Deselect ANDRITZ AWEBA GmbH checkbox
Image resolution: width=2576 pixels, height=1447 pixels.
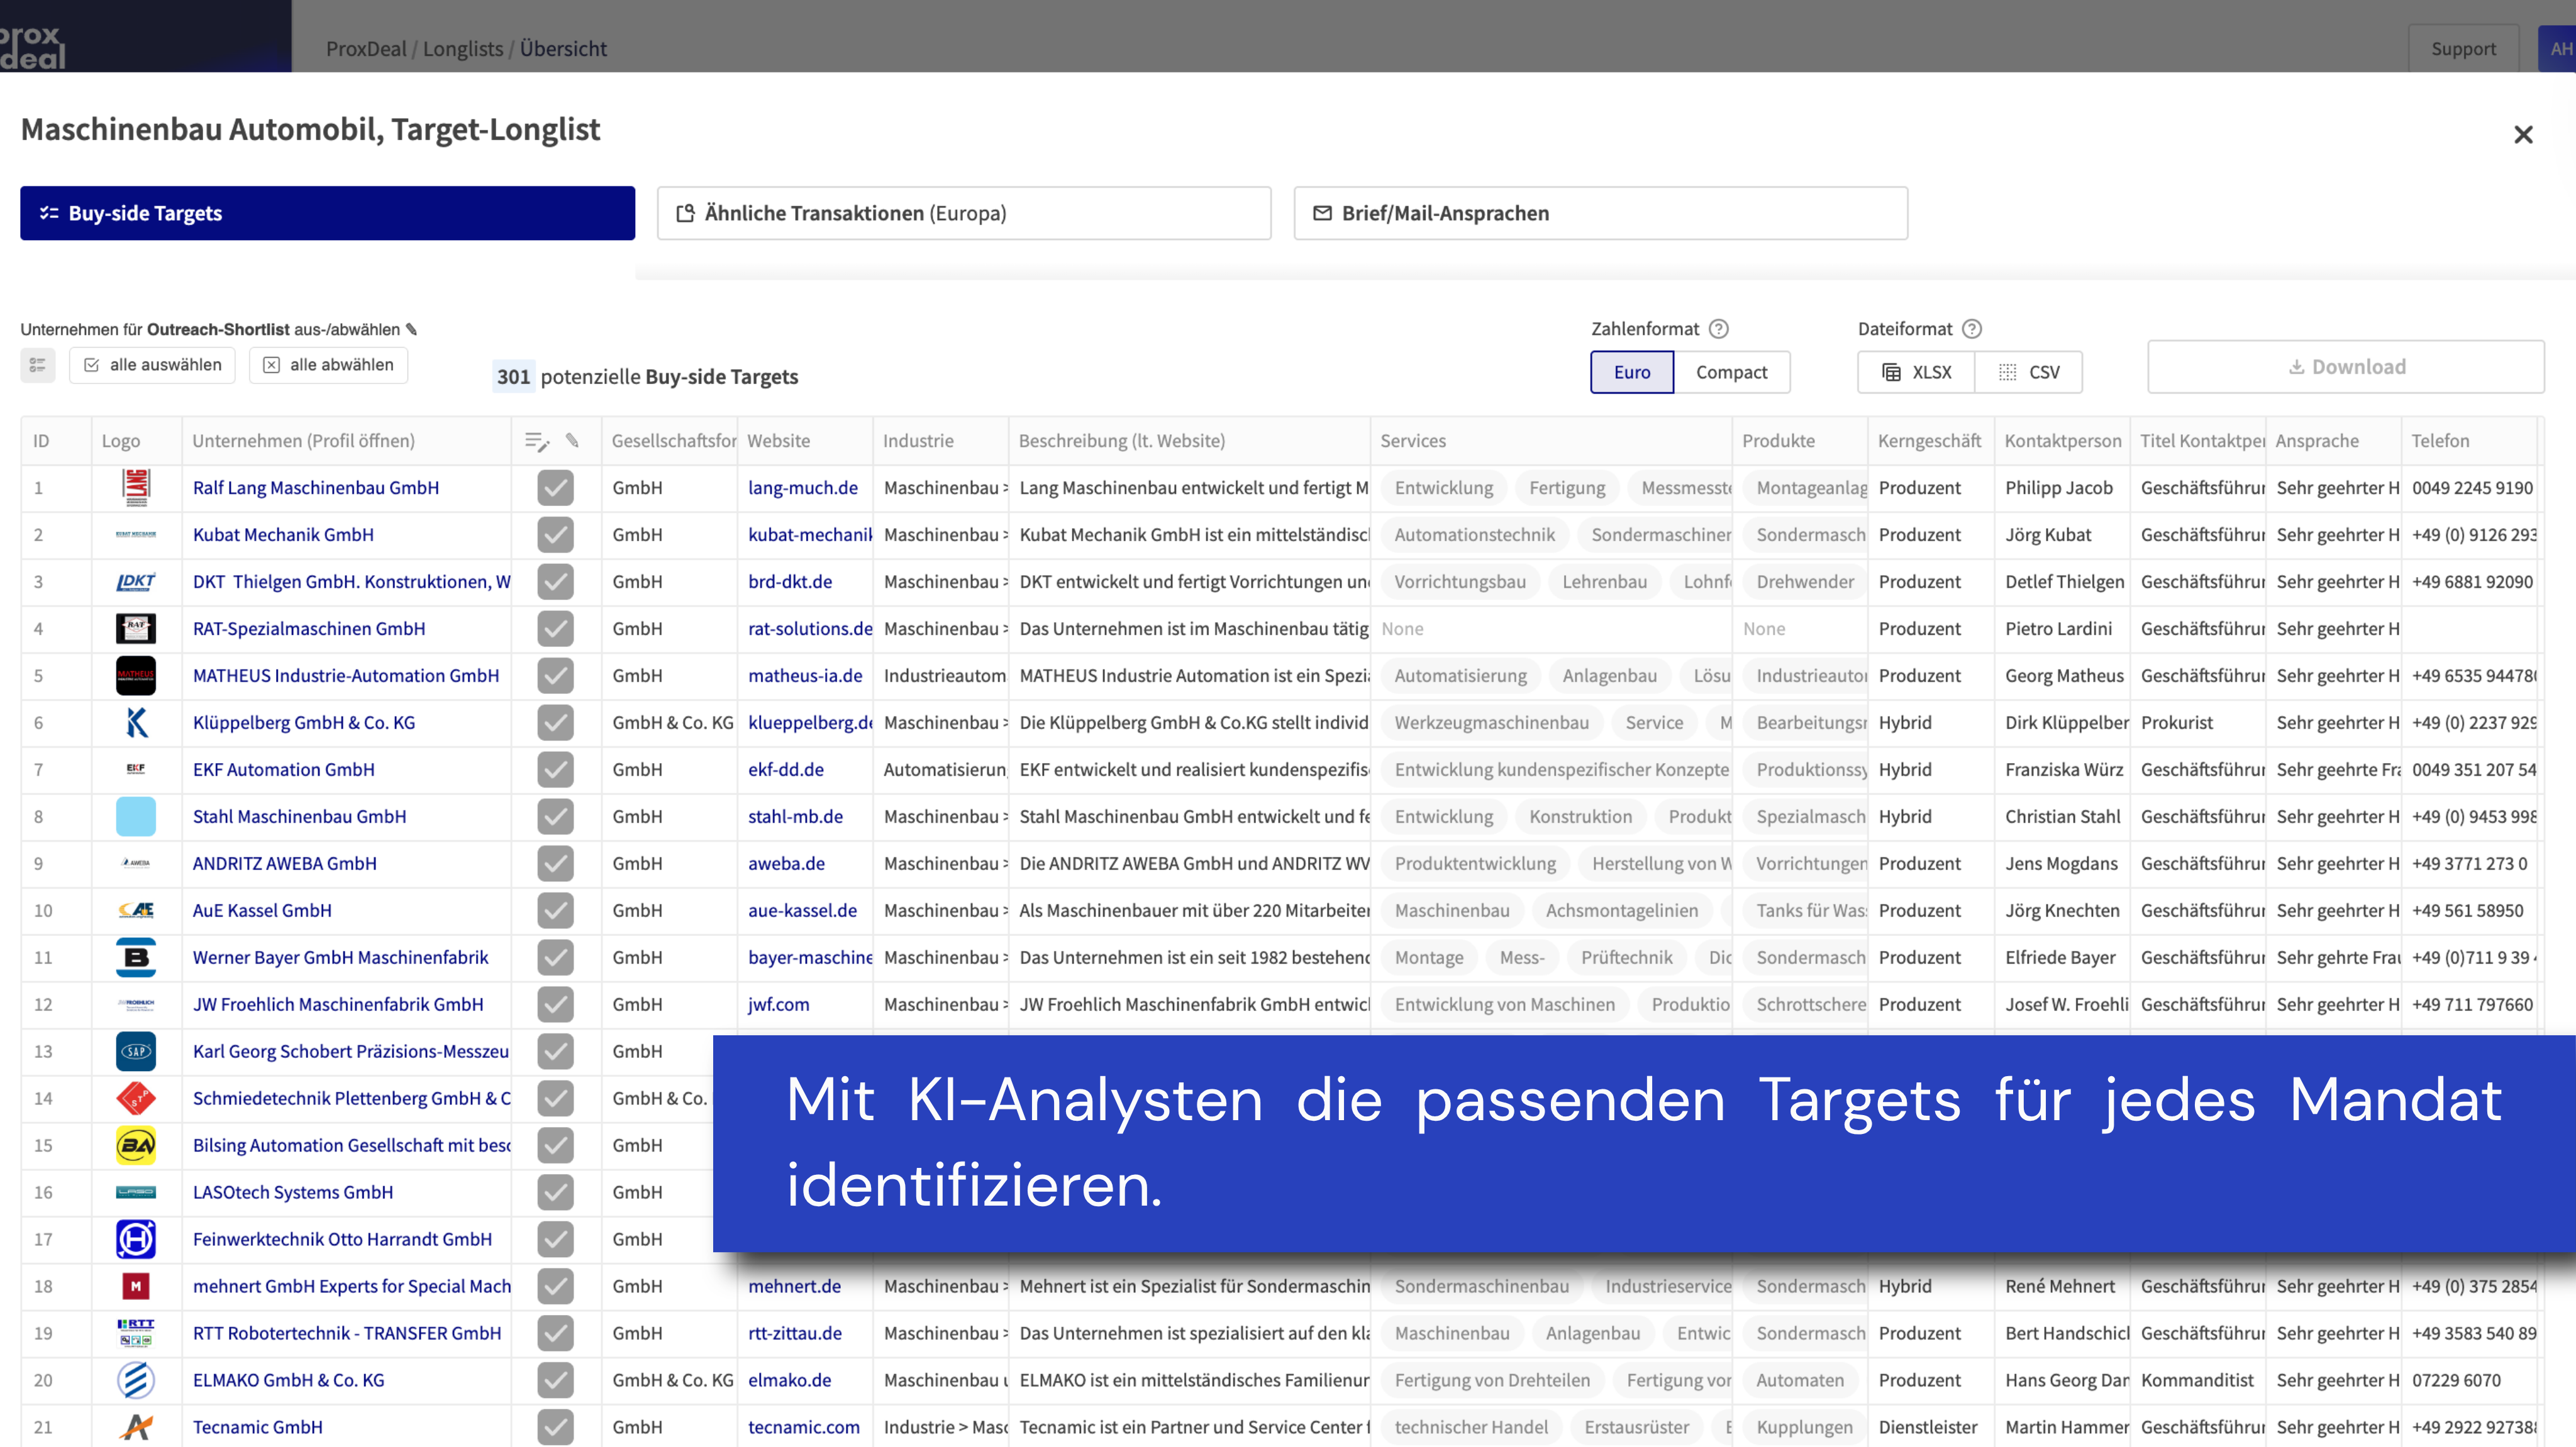click(556, 864)
